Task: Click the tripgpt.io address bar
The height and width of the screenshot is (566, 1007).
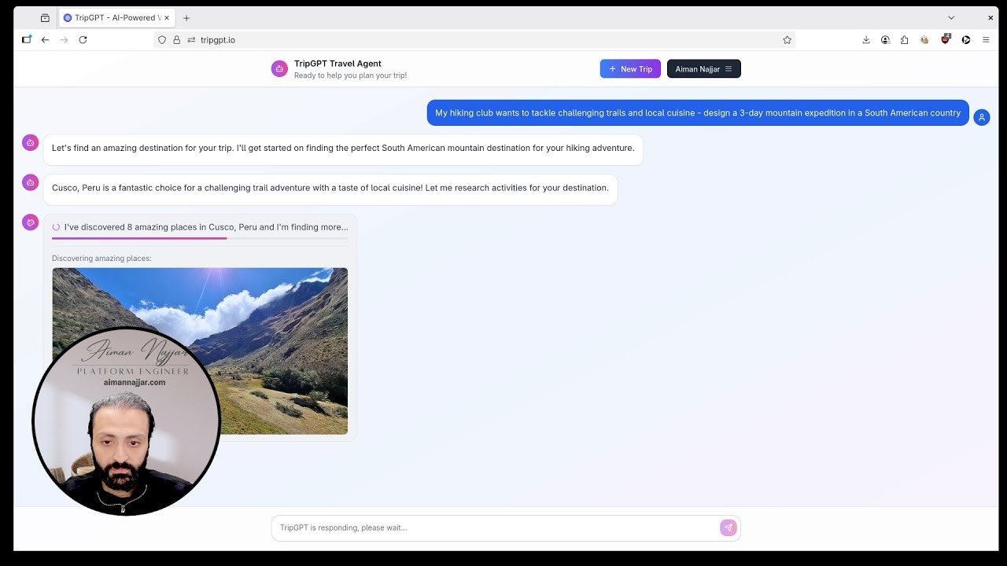Action: pos(474,40)
